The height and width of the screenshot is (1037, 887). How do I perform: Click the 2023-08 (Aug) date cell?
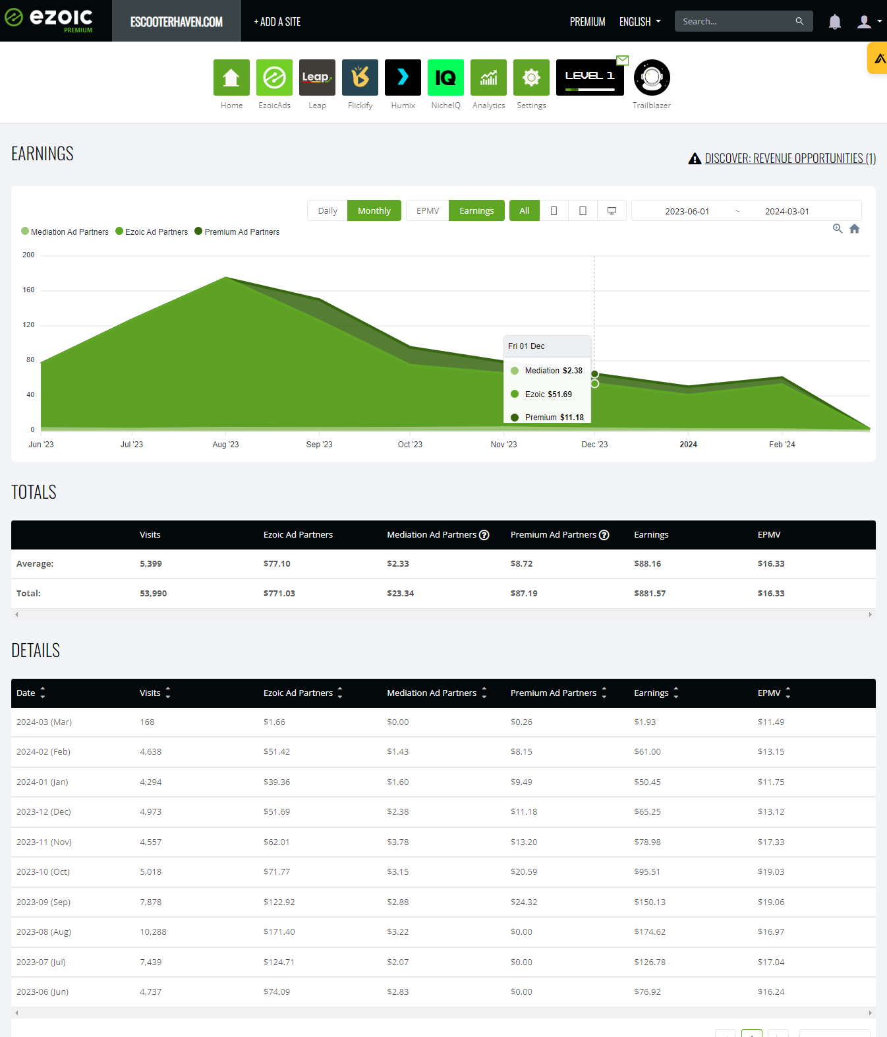pos(43,932)
